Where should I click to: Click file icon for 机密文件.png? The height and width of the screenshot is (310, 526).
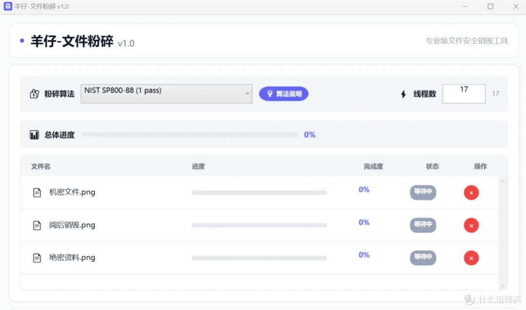point(37,193)
